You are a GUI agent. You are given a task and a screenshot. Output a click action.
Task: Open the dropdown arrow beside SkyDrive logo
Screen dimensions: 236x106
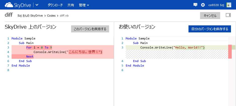point(37,5)
